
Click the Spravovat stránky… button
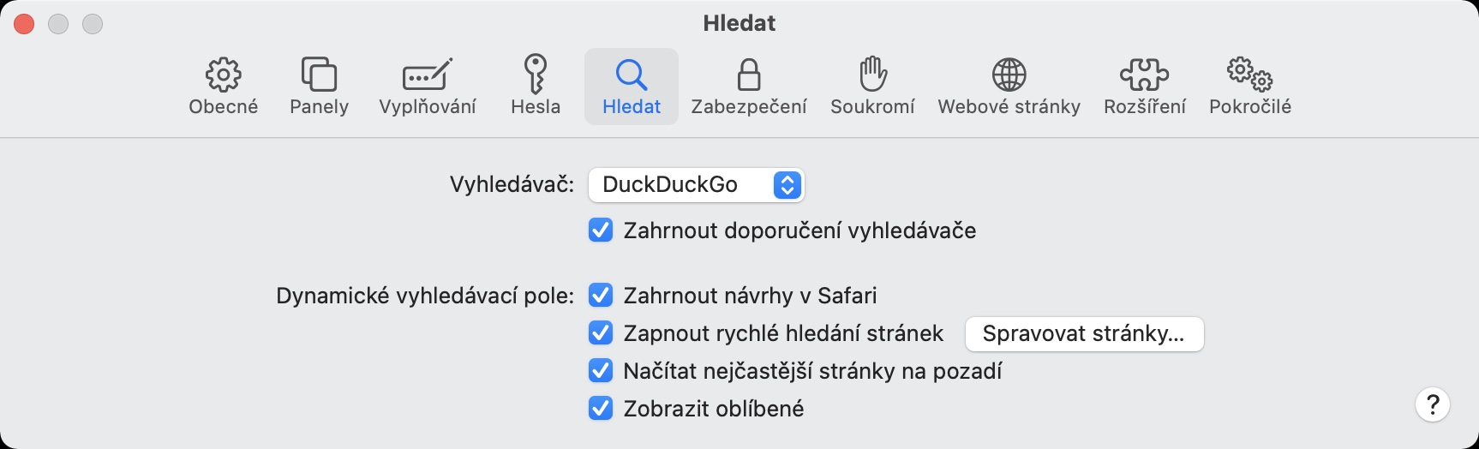(x=1084, y=334)
